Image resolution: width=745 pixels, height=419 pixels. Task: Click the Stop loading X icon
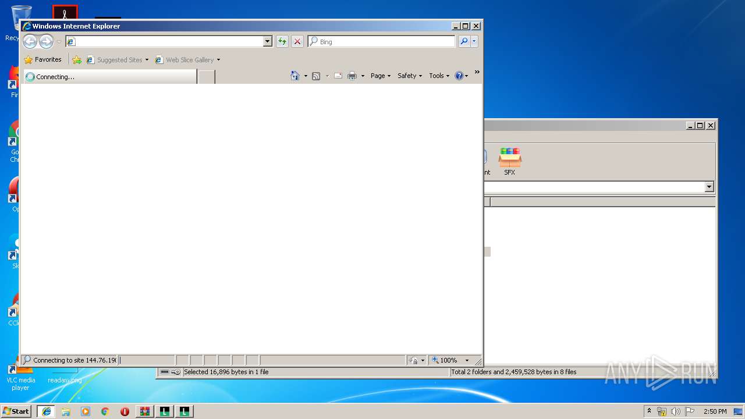click(x=297, y=41)
